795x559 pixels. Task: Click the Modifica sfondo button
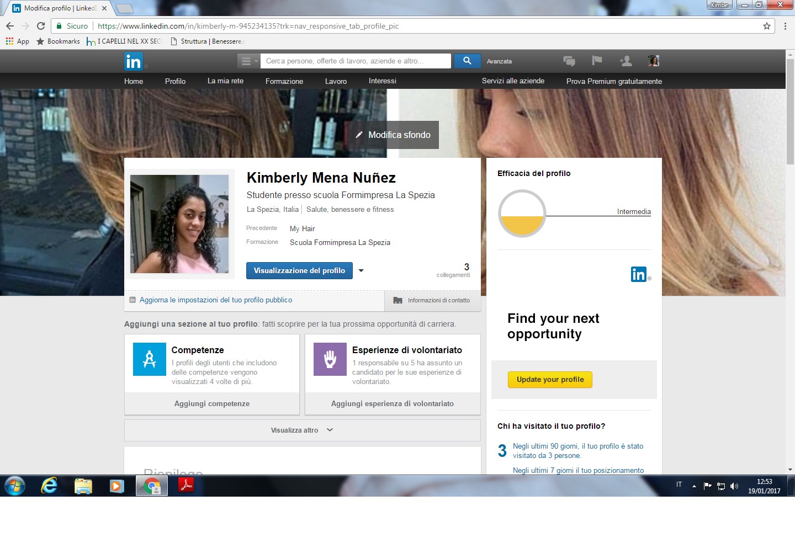pyautogui.click(x=392, y=135)
